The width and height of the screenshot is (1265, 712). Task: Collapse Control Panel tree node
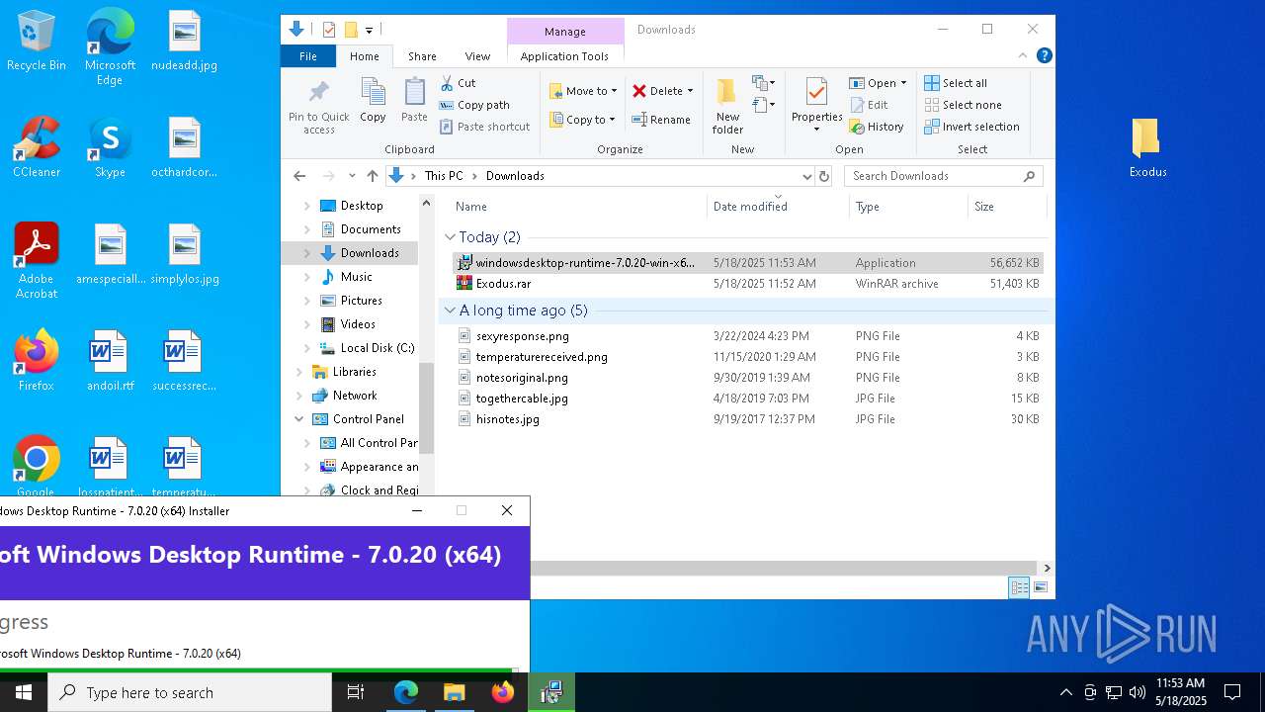pyautogui.click(x=299, y=419)
